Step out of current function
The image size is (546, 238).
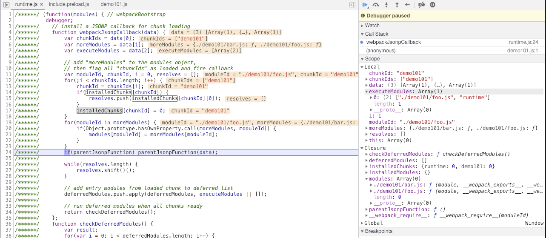(x=397, y=5)
